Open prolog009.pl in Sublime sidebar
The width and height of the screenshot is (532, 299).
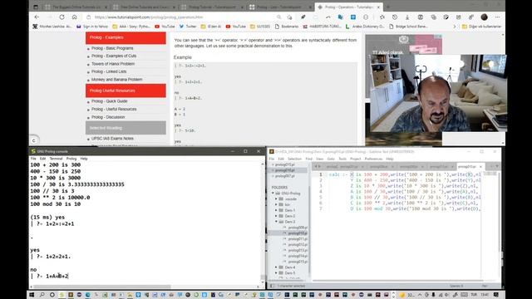(x=298, y=228)
